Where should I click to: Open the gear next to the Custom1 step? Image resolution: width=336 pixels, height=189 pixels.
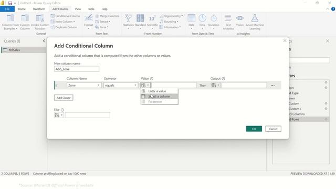coord(326,109)
